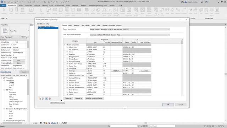This screenshot has width=227, height=128.
Task: Click Cancel in export setup dialog
Action: tap(181, 105)
